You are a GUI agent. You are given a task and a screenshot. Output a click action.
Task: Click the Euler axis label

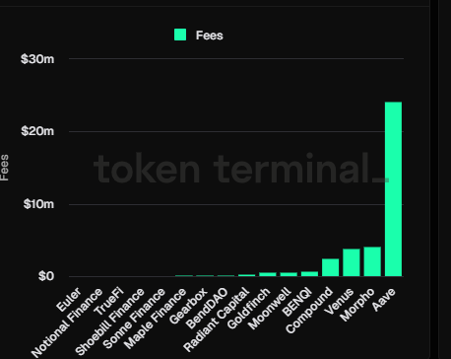pyautogui.click(x=69, y=300)
